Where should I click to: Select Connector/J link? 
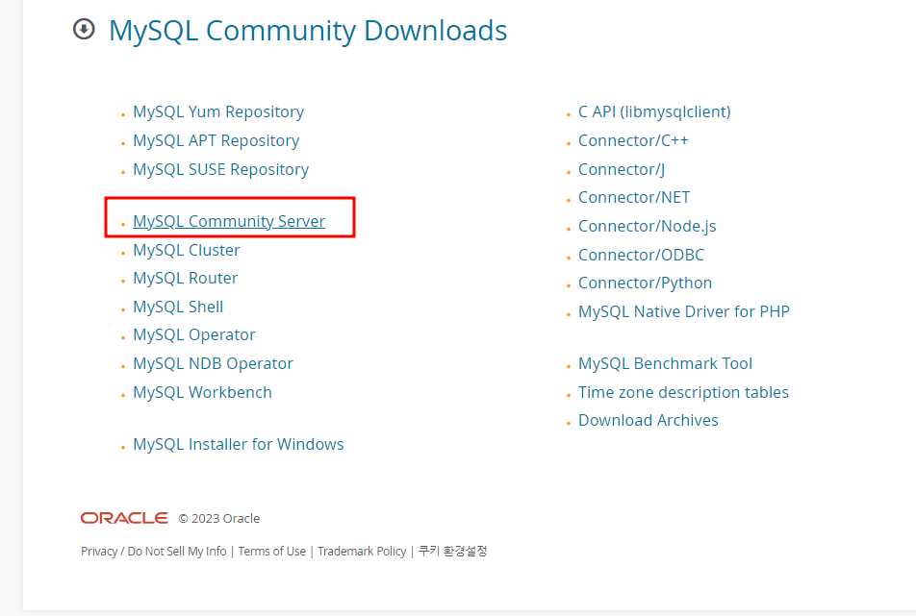pyautogui.click(x=622, y=169)
